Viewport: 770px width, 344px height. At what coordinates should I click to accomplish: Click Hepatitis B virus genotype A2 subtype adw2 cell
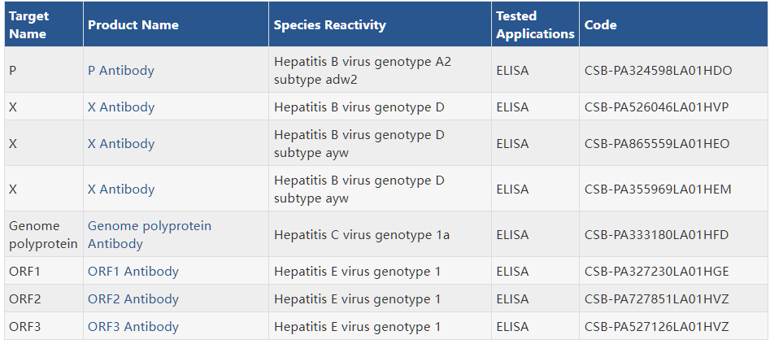380,70
